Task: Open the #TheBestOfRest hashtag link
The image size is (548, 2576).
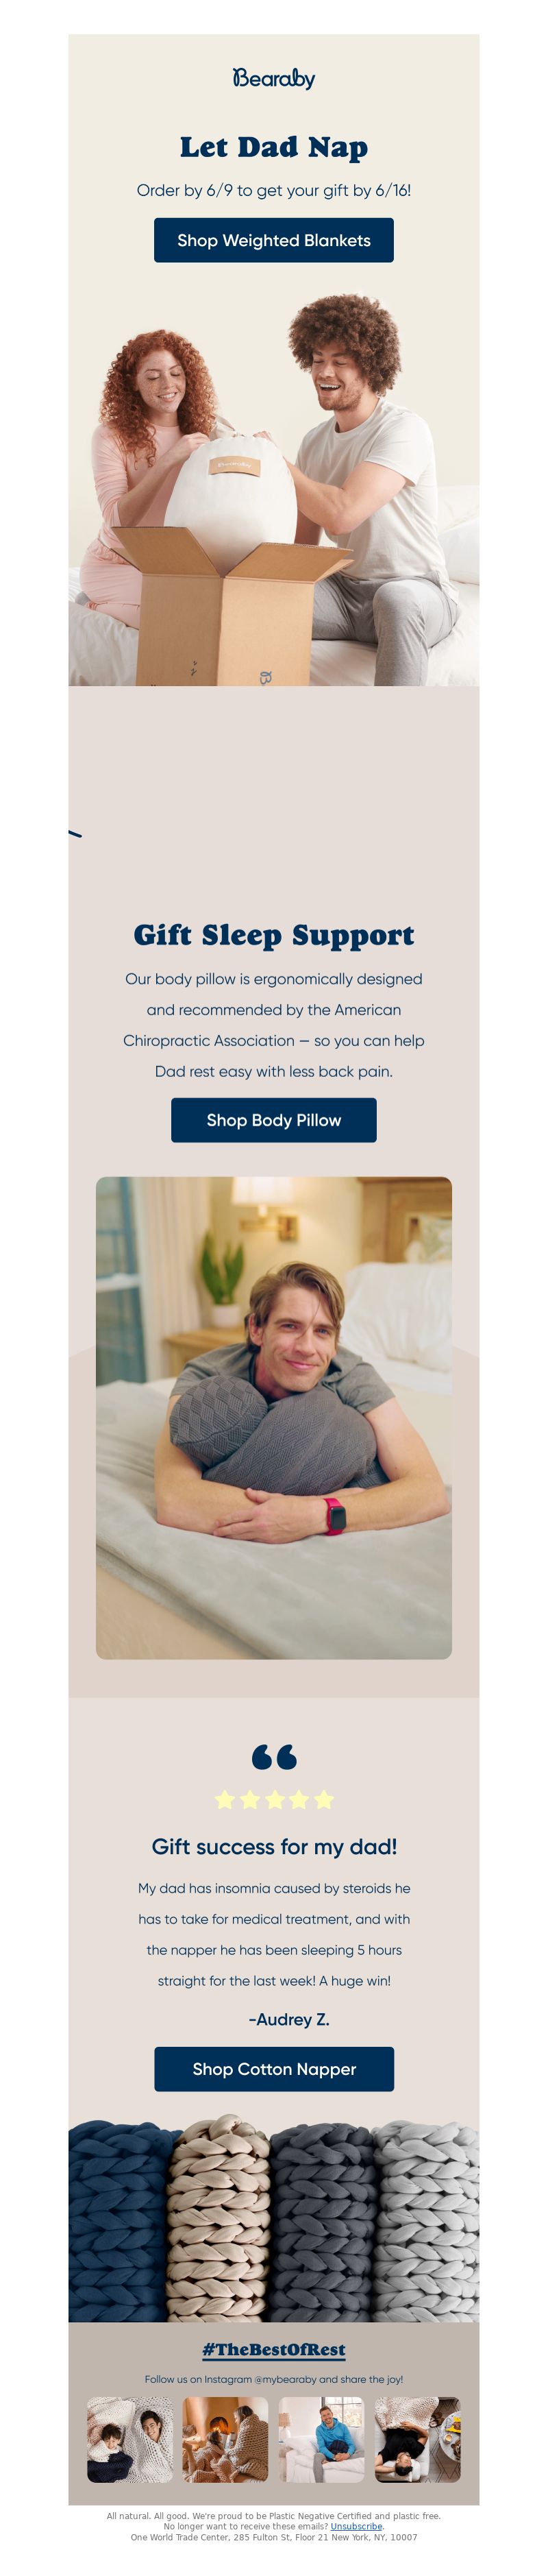Action: click(x=274, y=2350)
